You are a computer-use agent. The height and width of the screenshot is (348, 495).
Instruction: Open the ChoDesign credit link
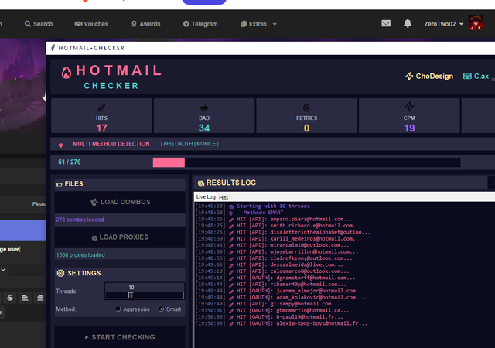[429, 76]
